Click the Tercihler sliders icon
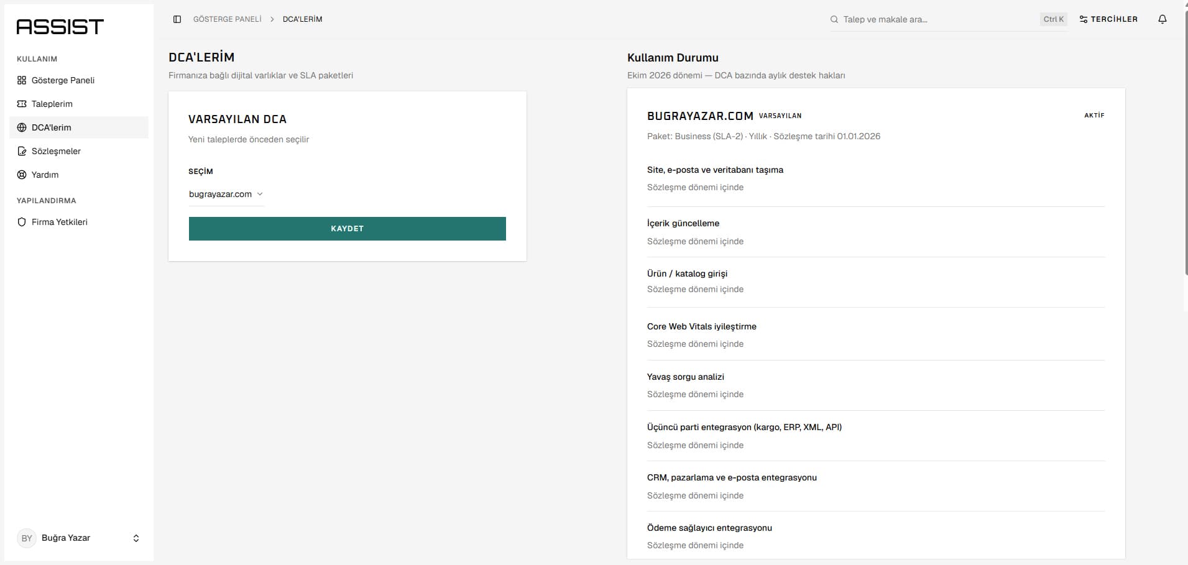Image resolution: width=1188 pixels, height=565 pixels. pos(1084,19)
